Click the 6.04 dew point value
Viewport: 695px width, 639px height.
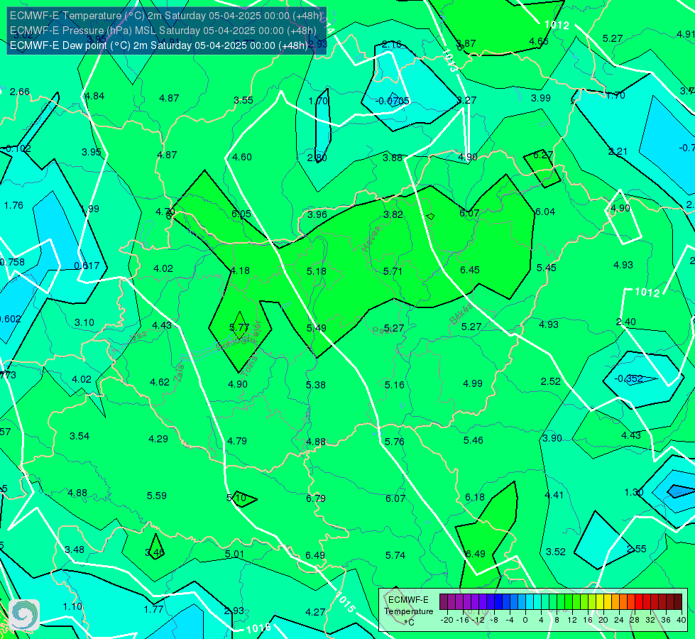[x=545, y=212]
